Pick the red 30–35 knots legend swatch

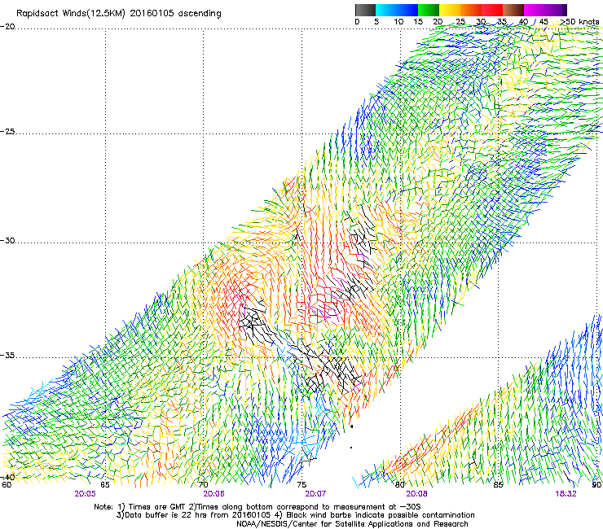[492, 10]
